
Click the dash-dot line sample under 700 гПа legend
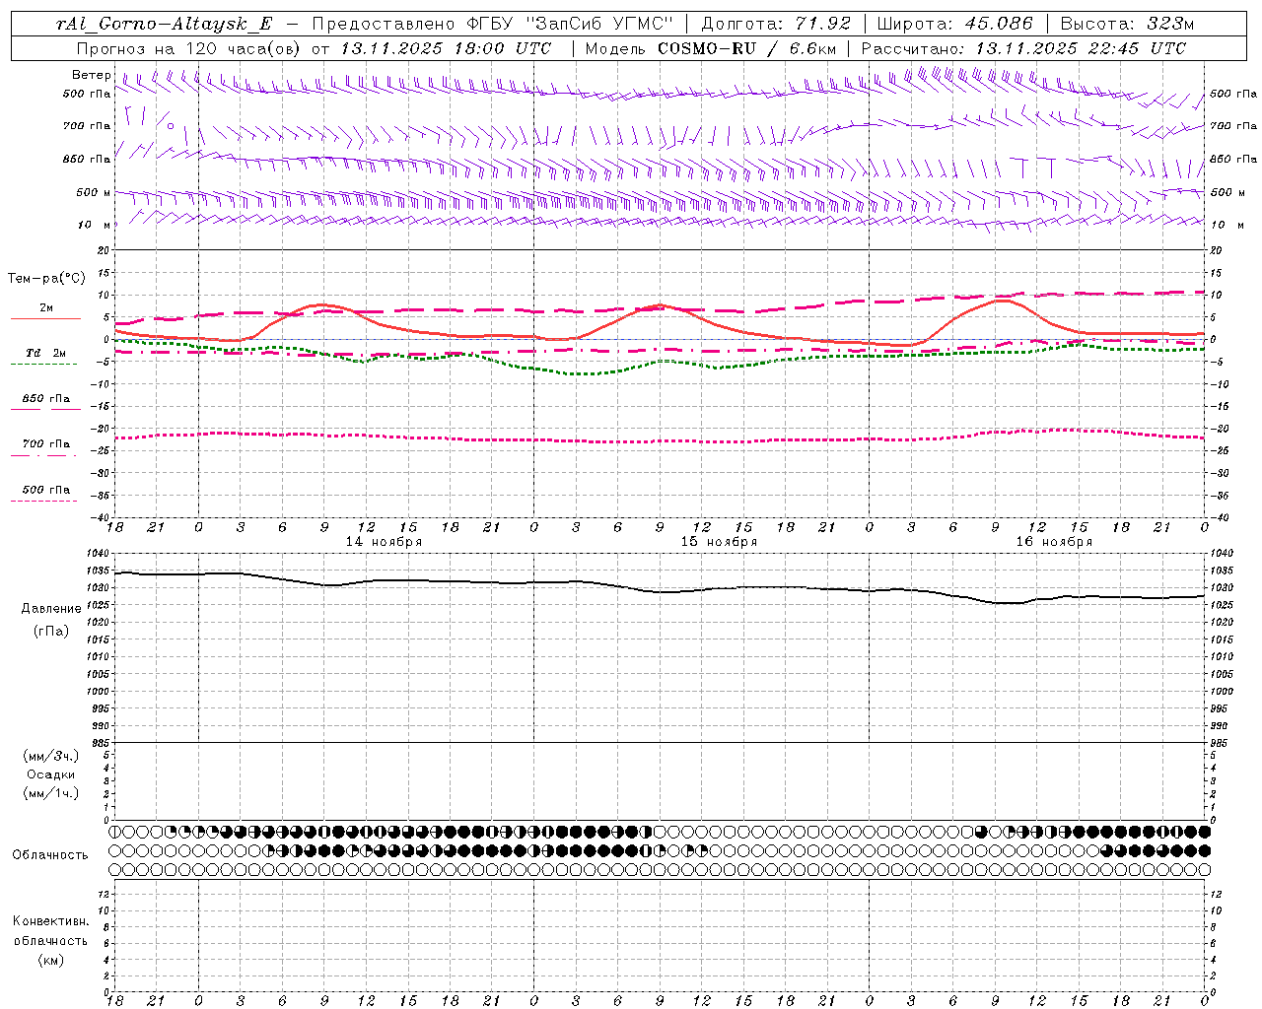(45, 455)
